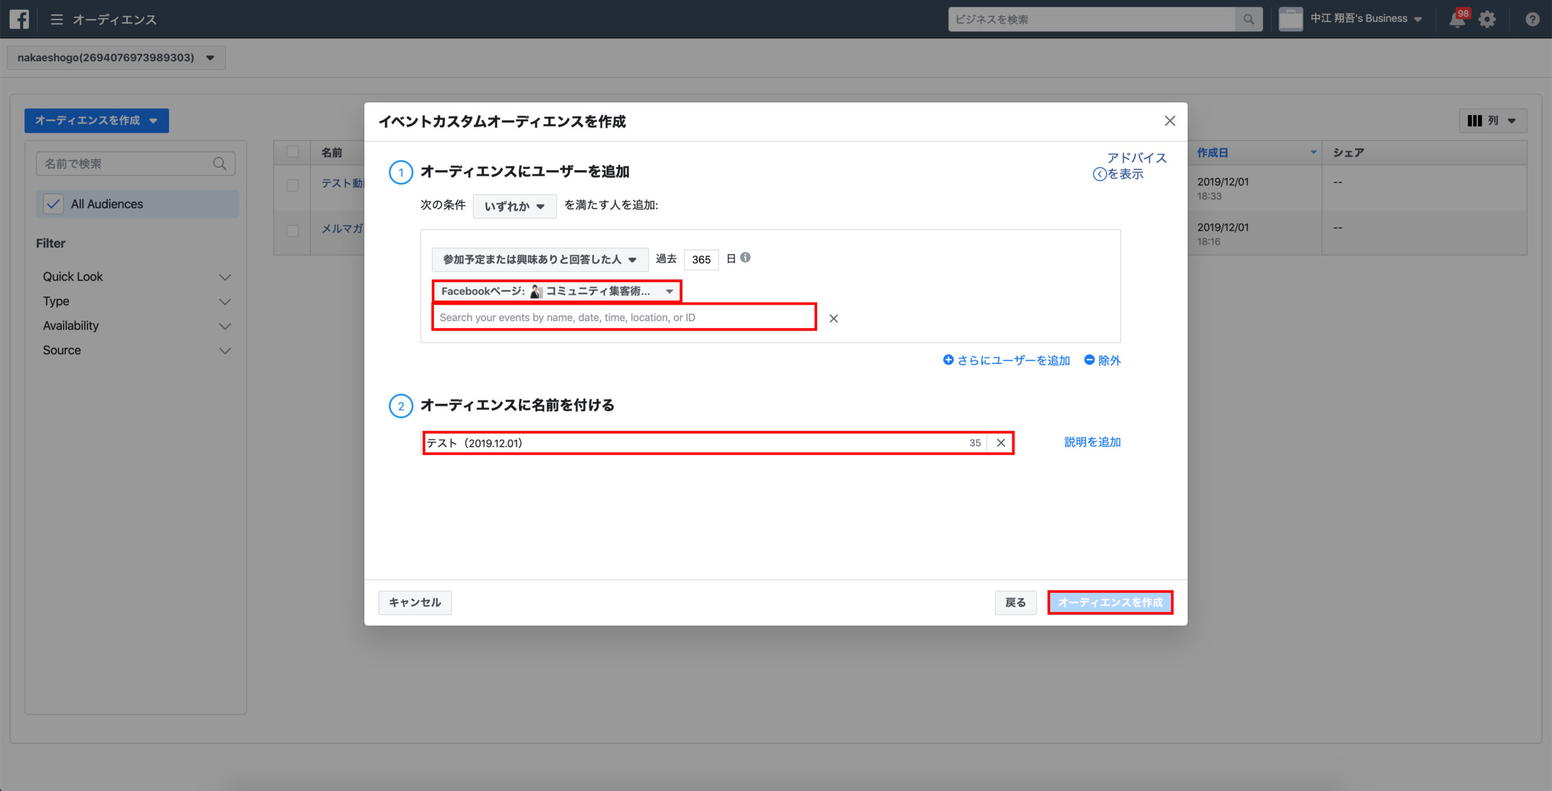This screenshot has height=791, width=1552.
Task: Click the event search input field
Action: point(623,317)
